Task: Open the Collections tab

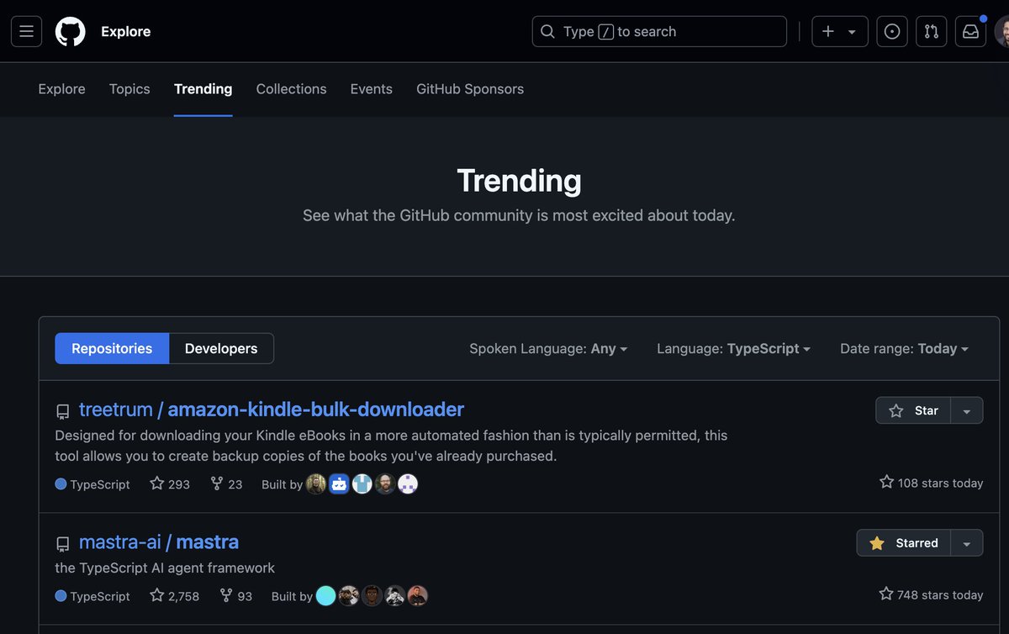Action: click(291, 88)
